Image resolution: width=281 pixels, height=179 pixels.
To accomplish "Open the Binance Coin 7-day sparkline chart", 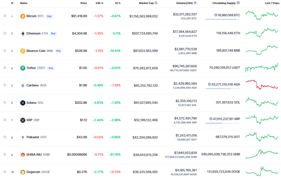I will click(262, 50).
